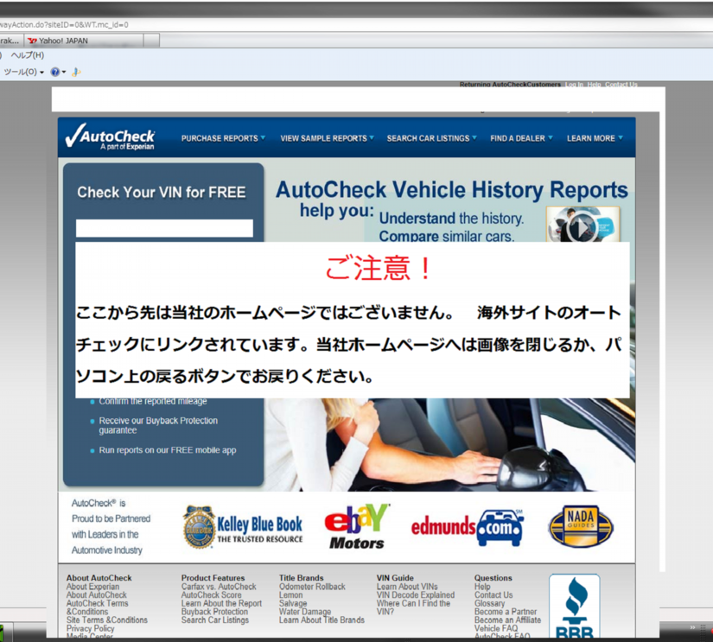Viewport: 713px width, 642px height.
Task: Click the blue help icon in browser toolbar
Action: (55, 72)
